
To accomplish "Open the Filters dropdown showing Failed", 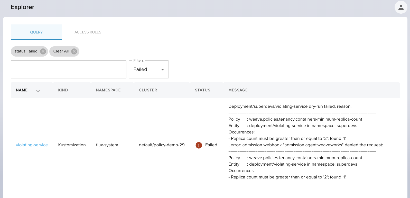I will 149,69.
